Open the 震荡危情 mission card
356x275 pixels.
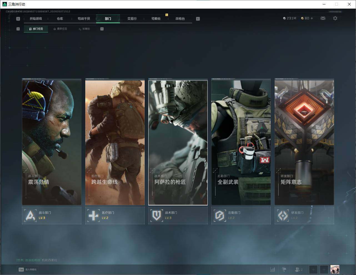click(x=52, y=142)
